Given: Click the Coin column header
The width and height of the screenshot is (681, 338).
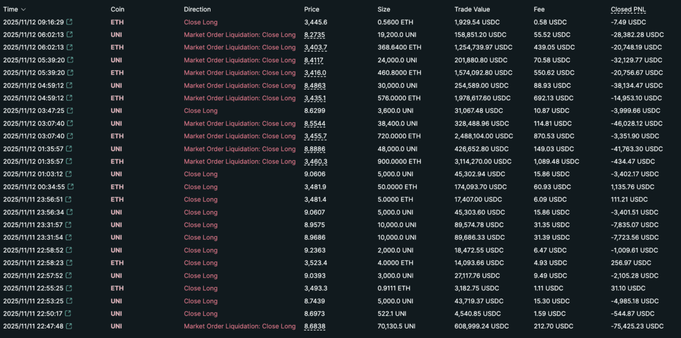Looking at the screenshot, I should pos(117,9).
